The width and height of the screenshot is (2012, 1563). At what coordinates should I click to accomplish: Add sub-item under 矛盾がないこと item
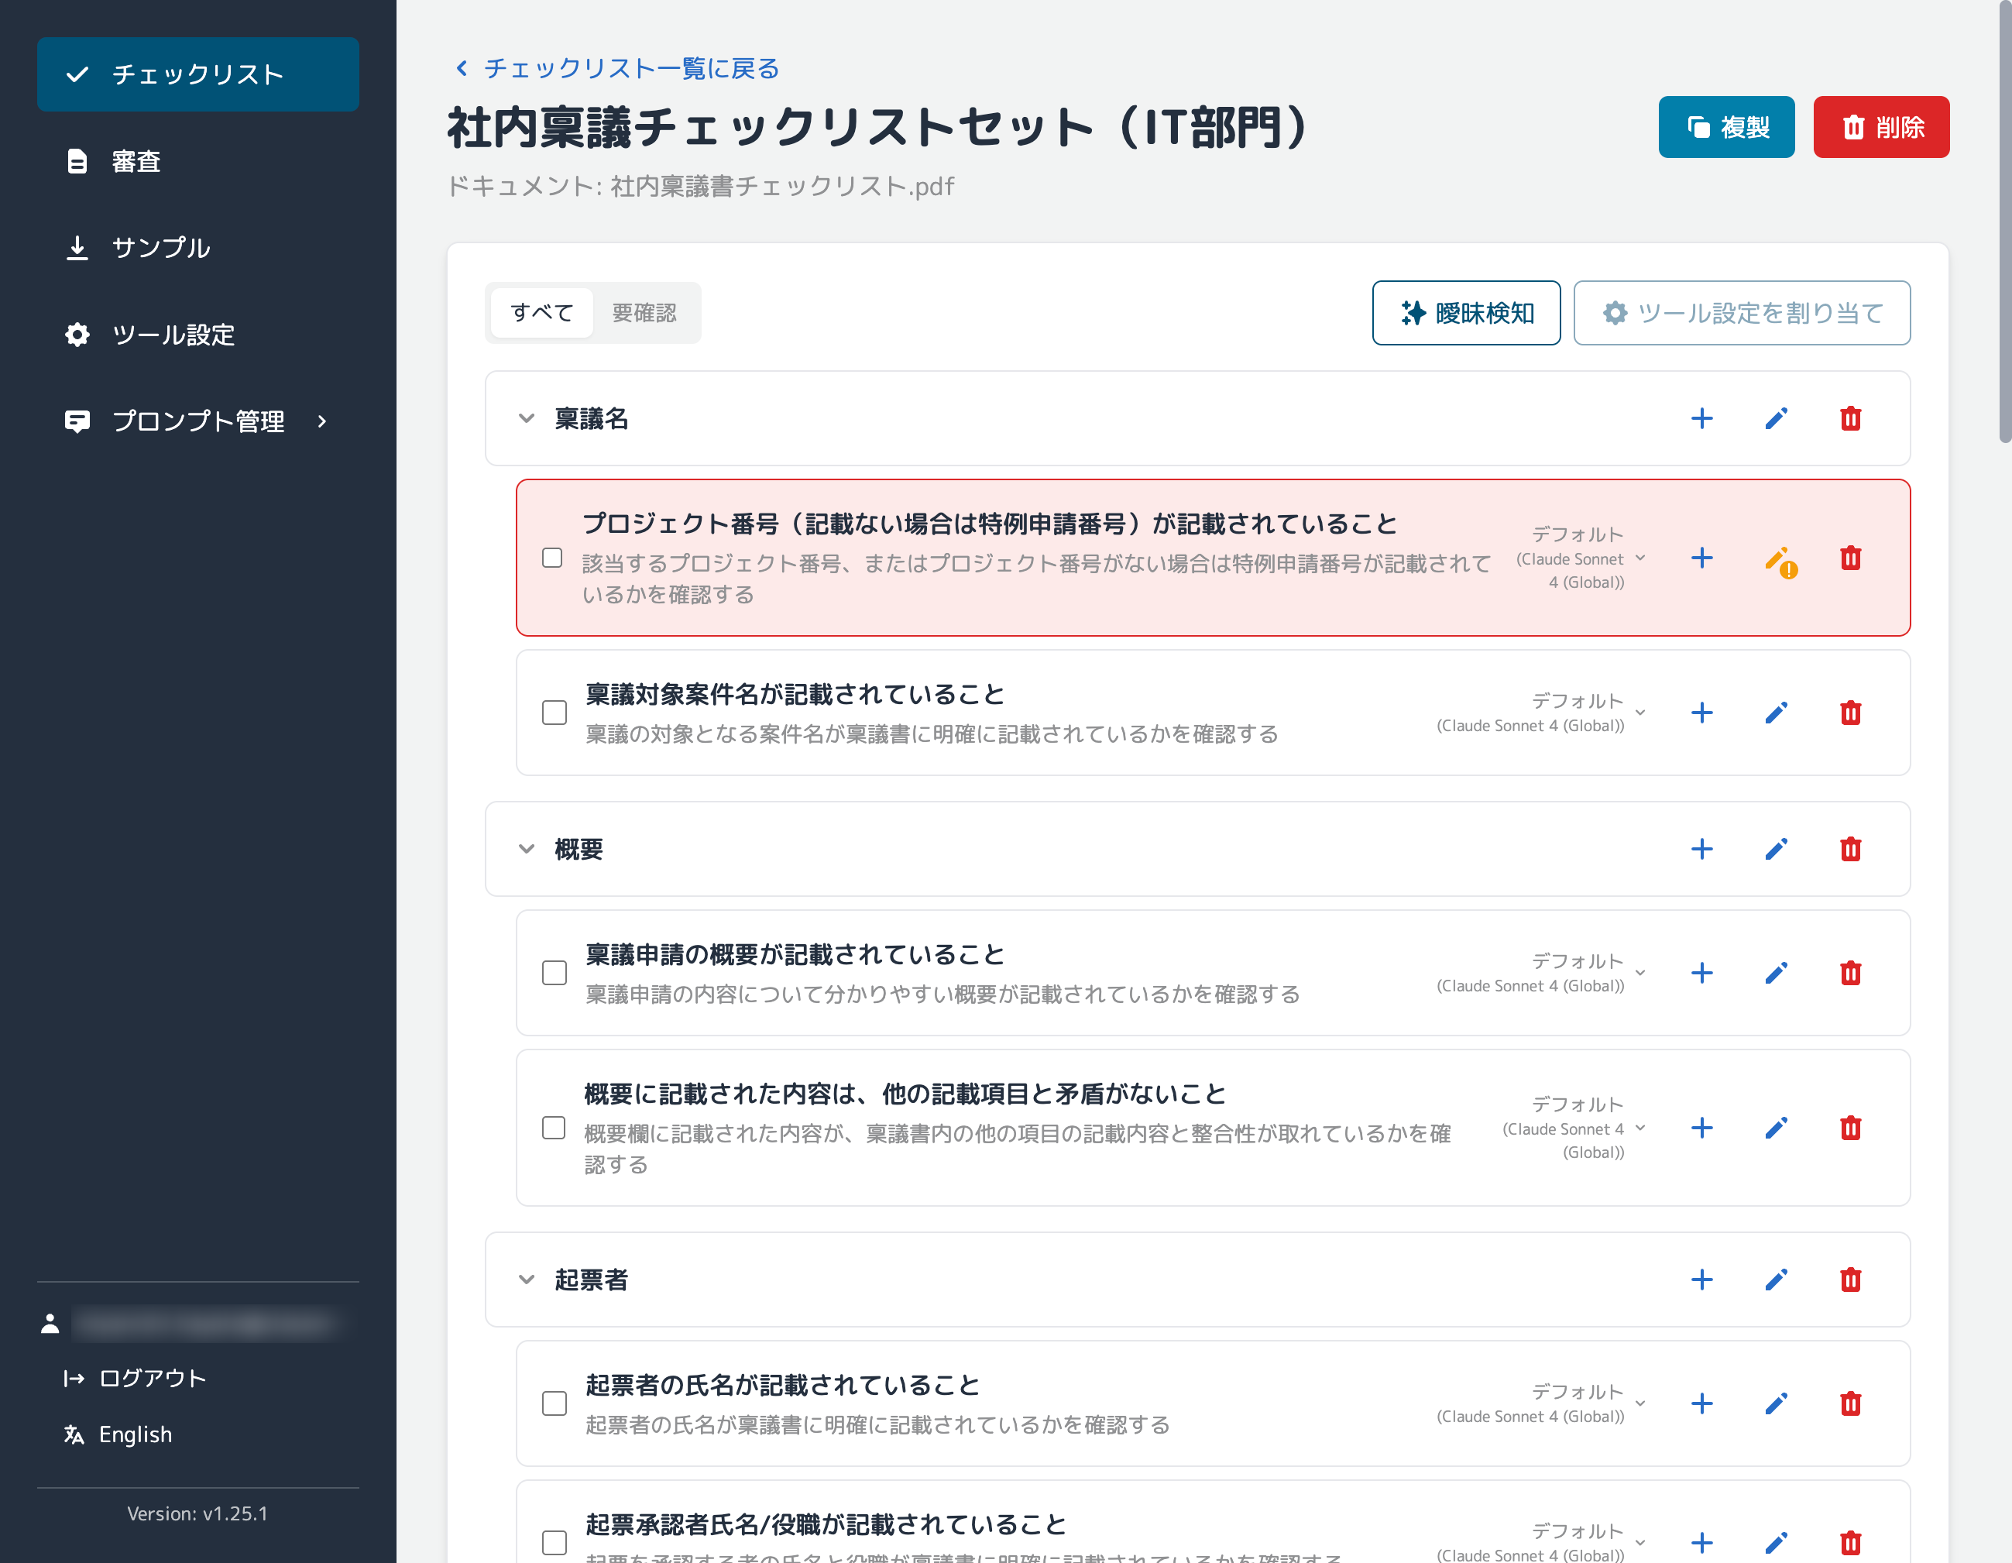click(1701, 1128)
